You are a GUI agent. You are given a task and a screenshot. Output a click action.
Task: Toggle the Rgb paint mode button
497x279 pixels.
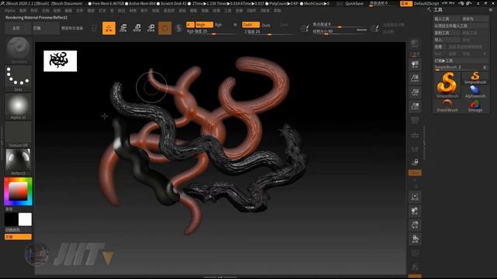pos(218,25)
